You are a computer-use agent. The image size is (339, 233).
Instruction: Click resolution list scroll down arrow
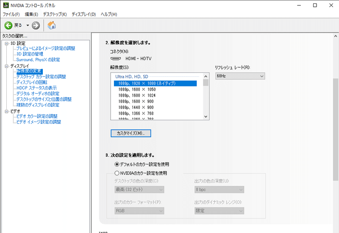206,116
